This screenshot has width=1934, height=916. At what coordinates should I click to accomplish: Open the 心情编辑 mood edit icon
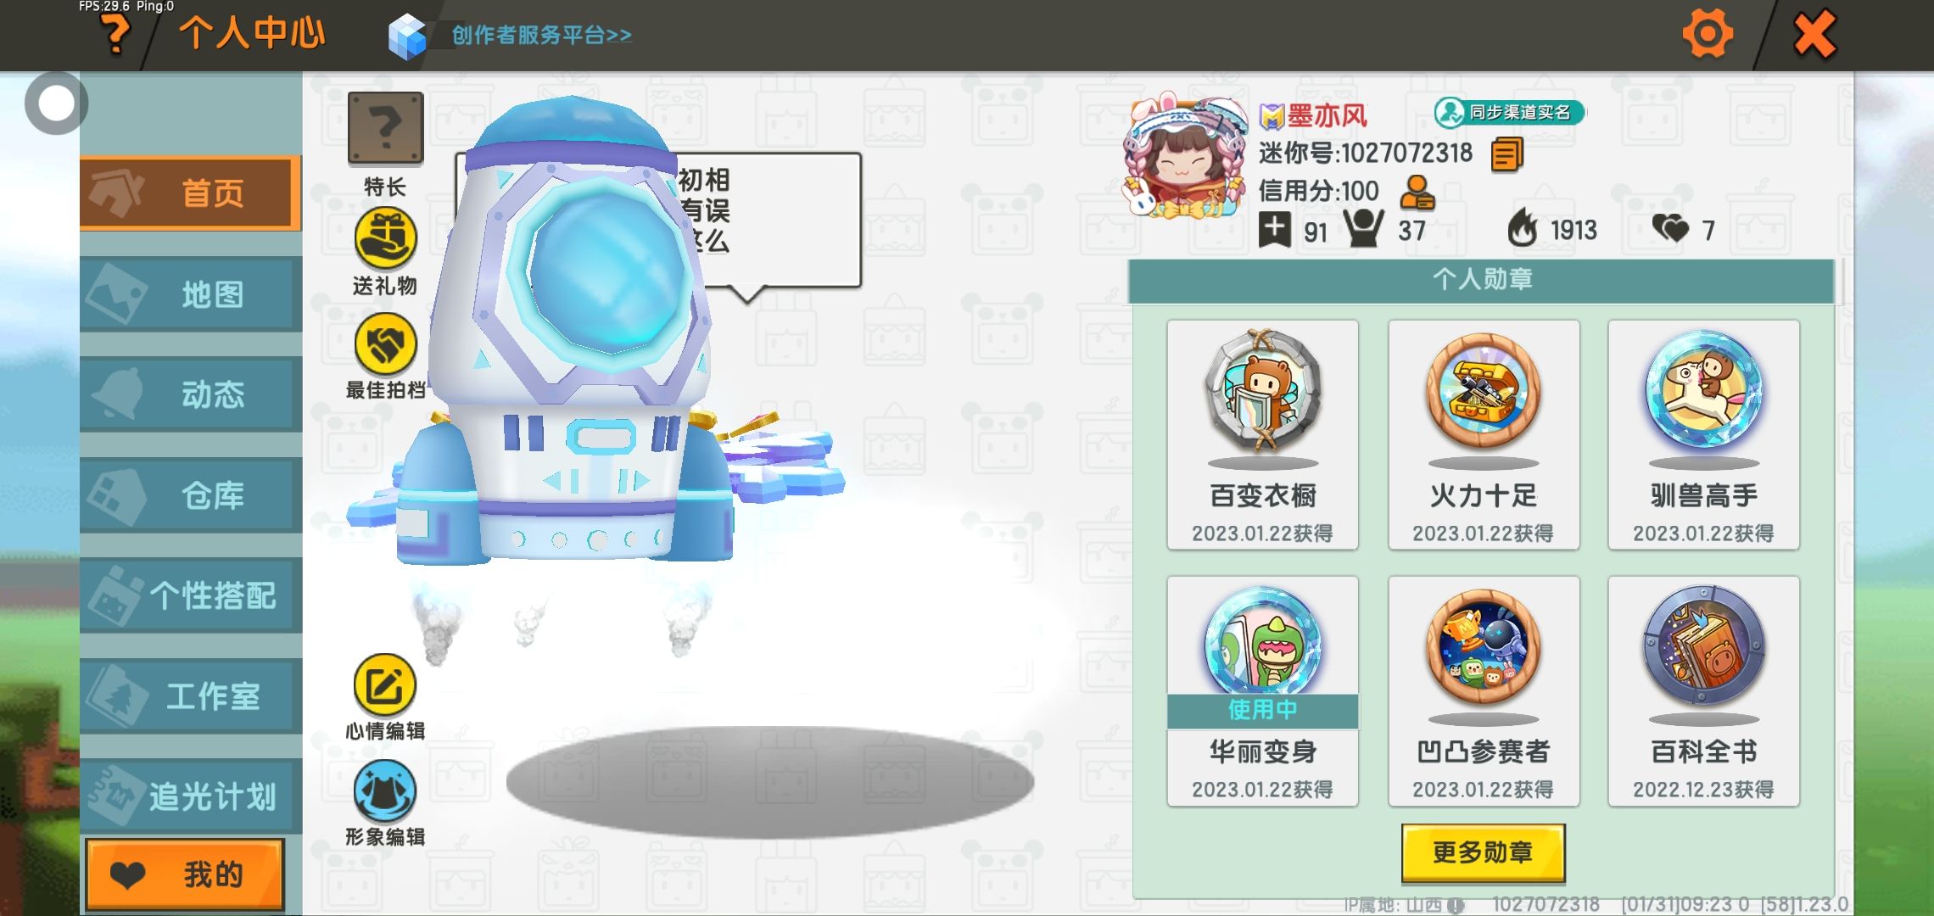pos(385,684)
